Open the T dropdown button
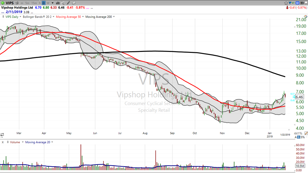The width and height of the screenshot is (308, 173). [302, 3]
